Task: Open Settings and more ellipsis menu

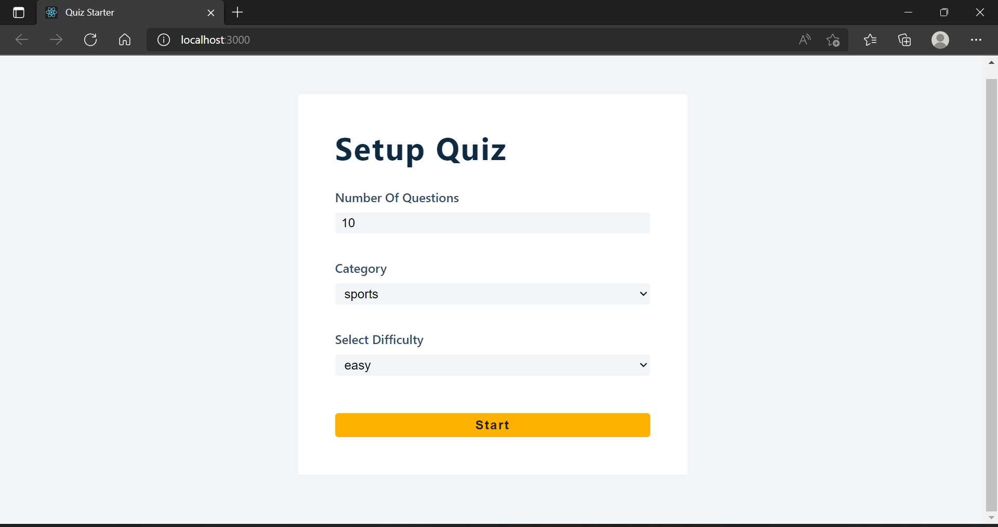Action: [976, 40]
